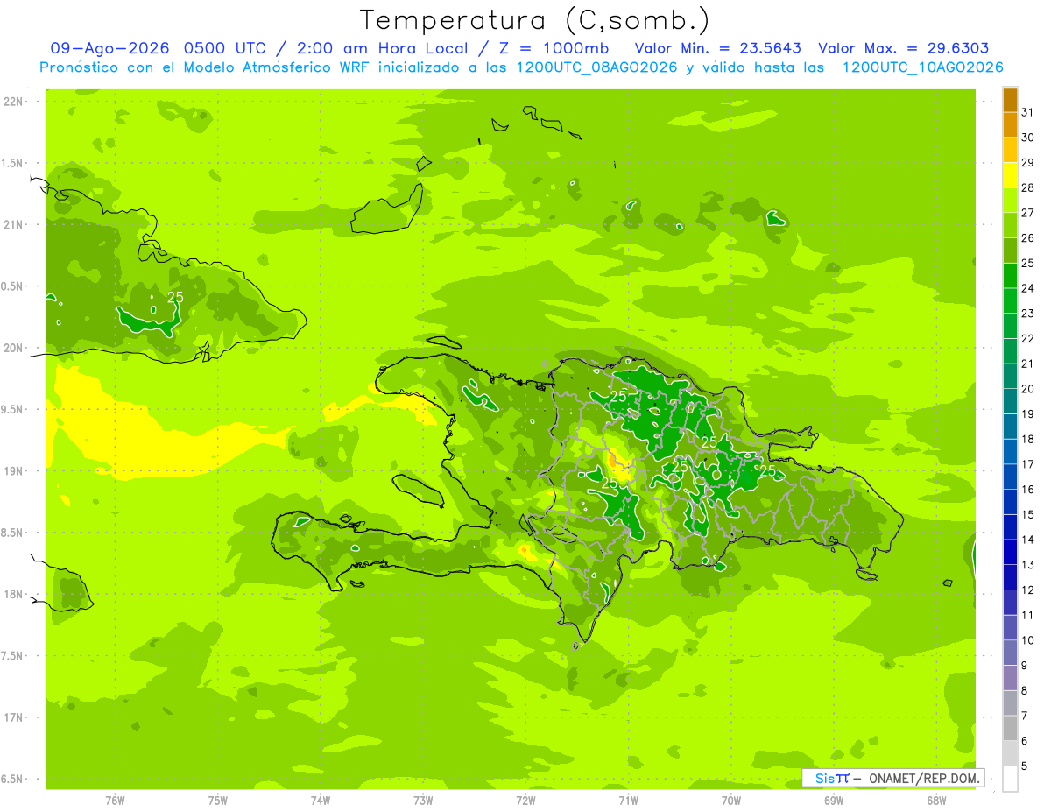Pick the gray legend swatch between 6 and 7
Image resolution: width=1051 pixels, height=812 pixels.
point(1010,729)
